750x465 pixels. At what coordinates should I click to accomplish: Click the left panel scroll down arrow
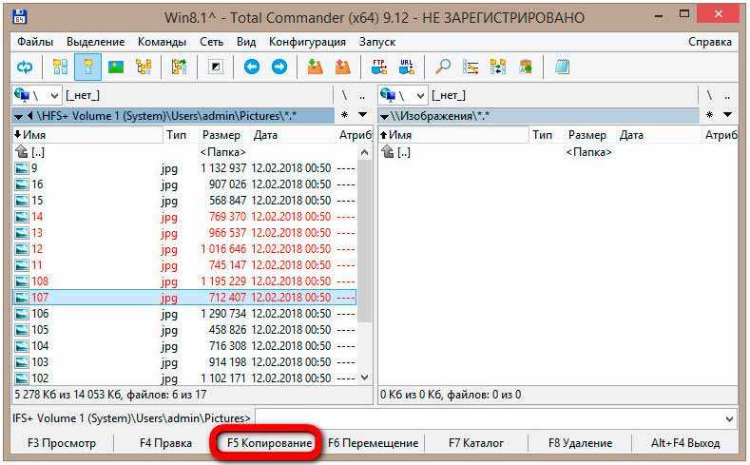[x=364, y=378]
